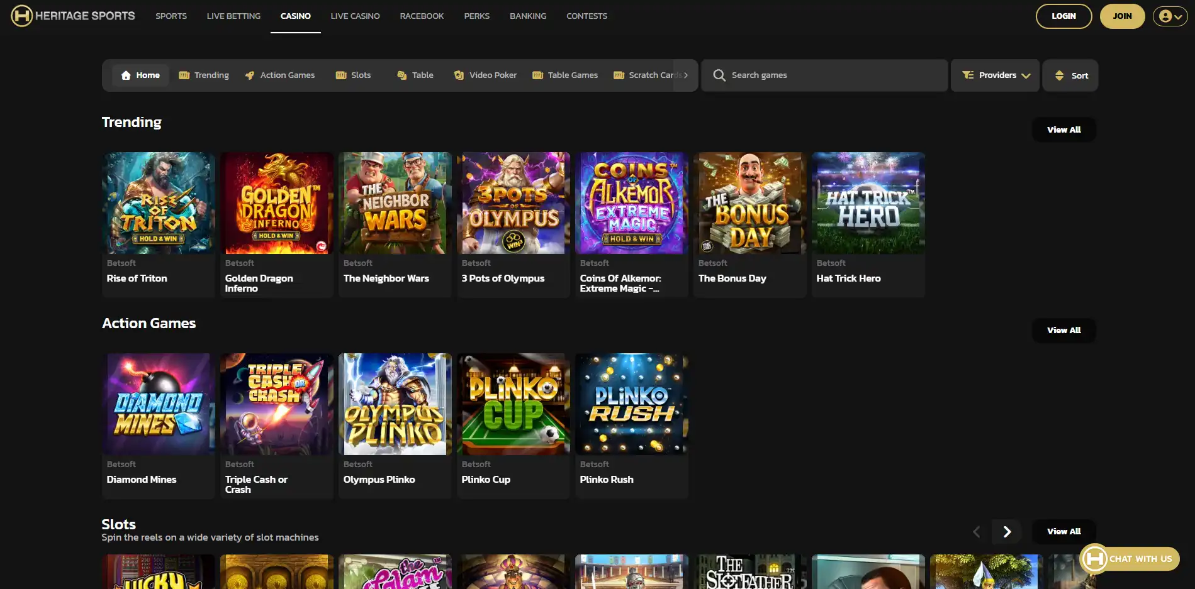1195x589 pixels.
Task: View all Slots games
Action: coord(1064,531)
